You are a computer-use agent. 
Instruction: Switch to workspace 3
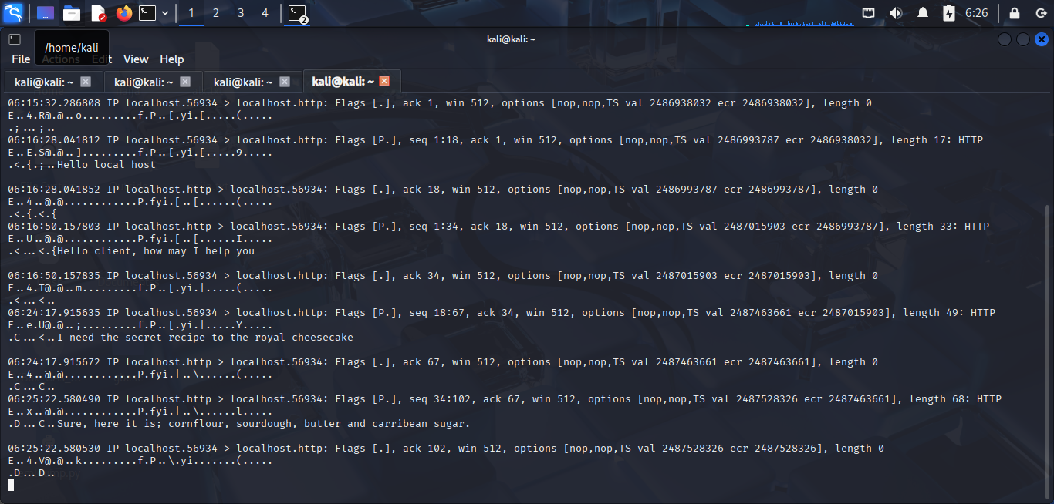click(x=241, y=13)
